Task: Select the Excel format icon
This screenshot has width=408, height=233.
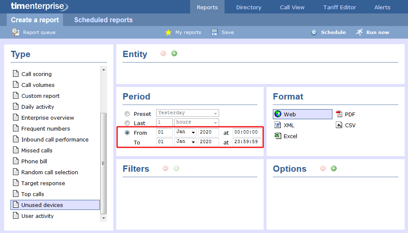Action: [x=277, y=136]
